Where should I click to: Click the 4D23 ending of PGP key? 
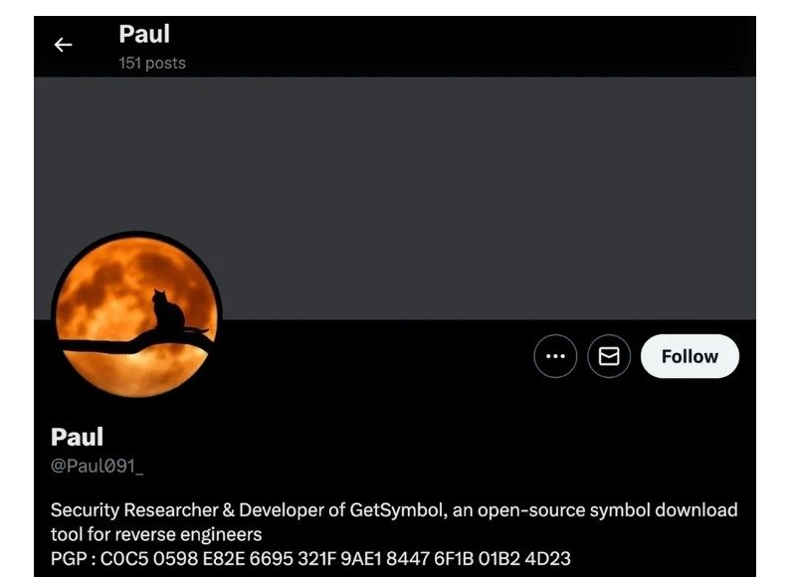547,559
